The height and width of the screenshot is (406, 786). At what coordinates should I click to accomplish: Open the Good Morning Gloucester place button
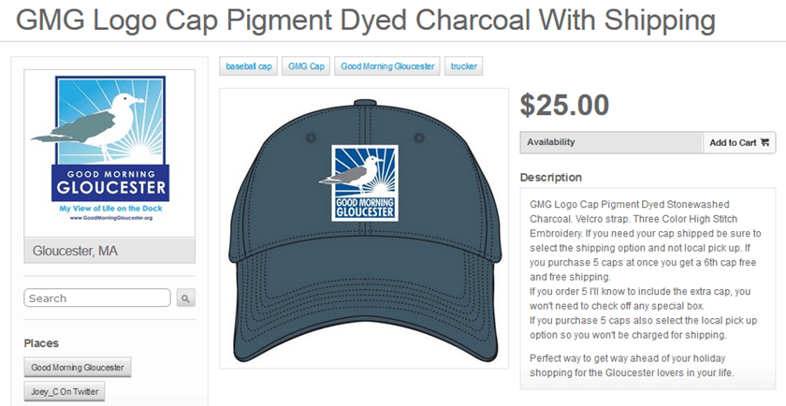click(77, 367)
